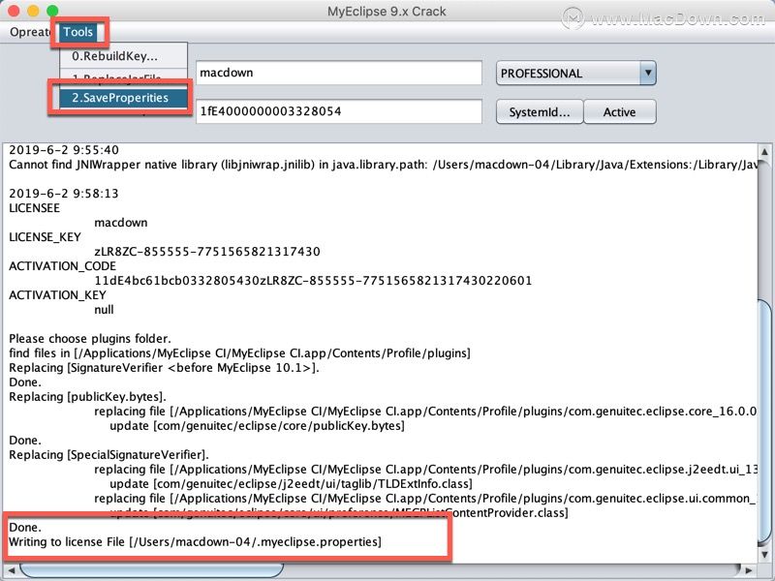775x581 pixels.
Task: Click the SystemId field showing 1fE4000000003328054
Action: click(x=338, y=111)
